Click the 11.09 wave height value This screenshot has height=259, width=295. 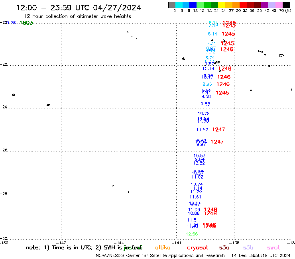pos(194,210)
